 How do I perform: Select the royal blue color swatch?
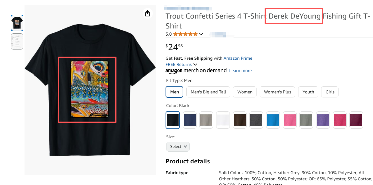click(x=273, y=120)
